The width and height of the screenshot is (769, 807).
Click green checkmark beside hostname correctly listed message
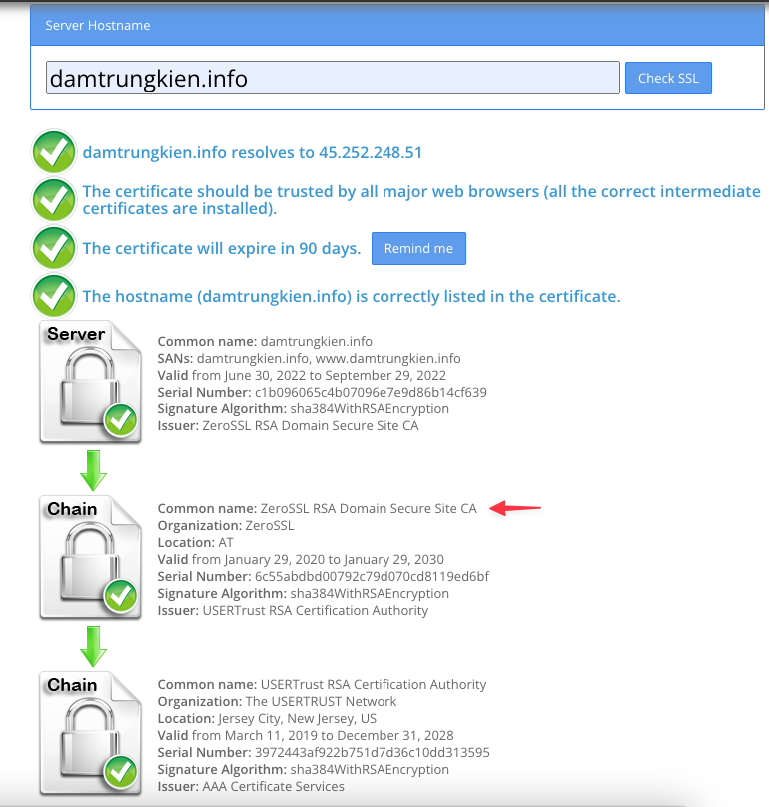[x=54, y=296]
